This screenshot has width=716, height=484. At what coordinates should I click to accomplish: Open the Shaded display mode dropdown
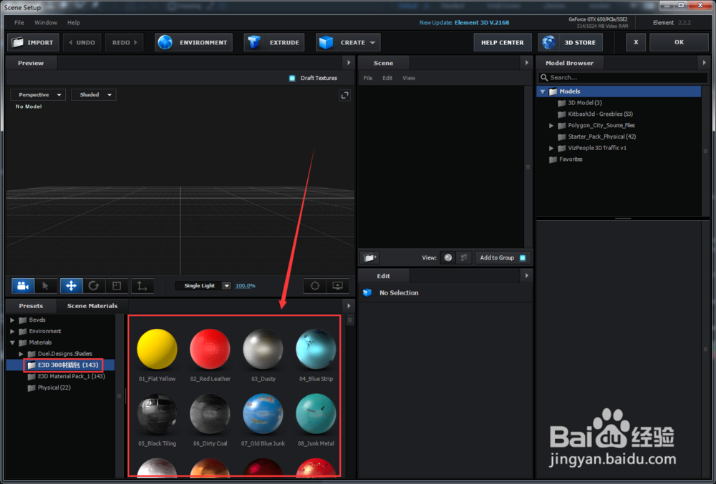click(94, 95)
